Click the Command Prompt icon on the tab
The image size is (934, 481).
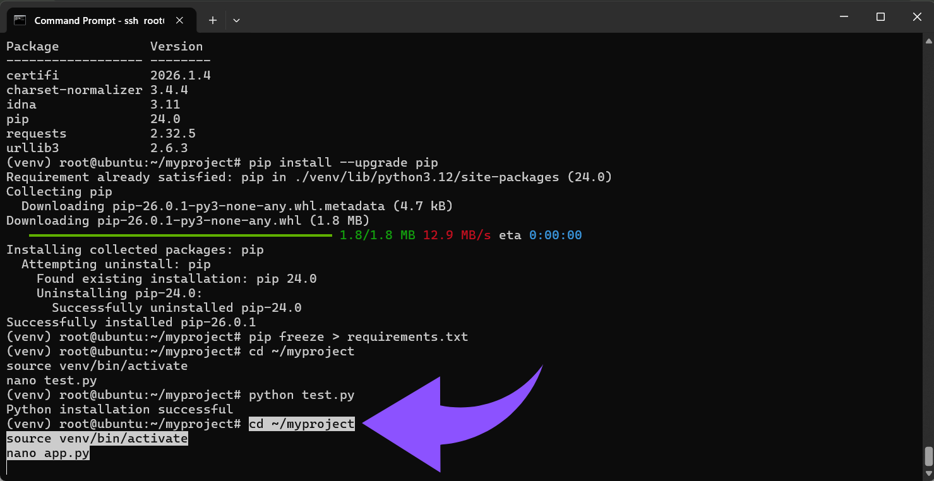tap(19, 20)
